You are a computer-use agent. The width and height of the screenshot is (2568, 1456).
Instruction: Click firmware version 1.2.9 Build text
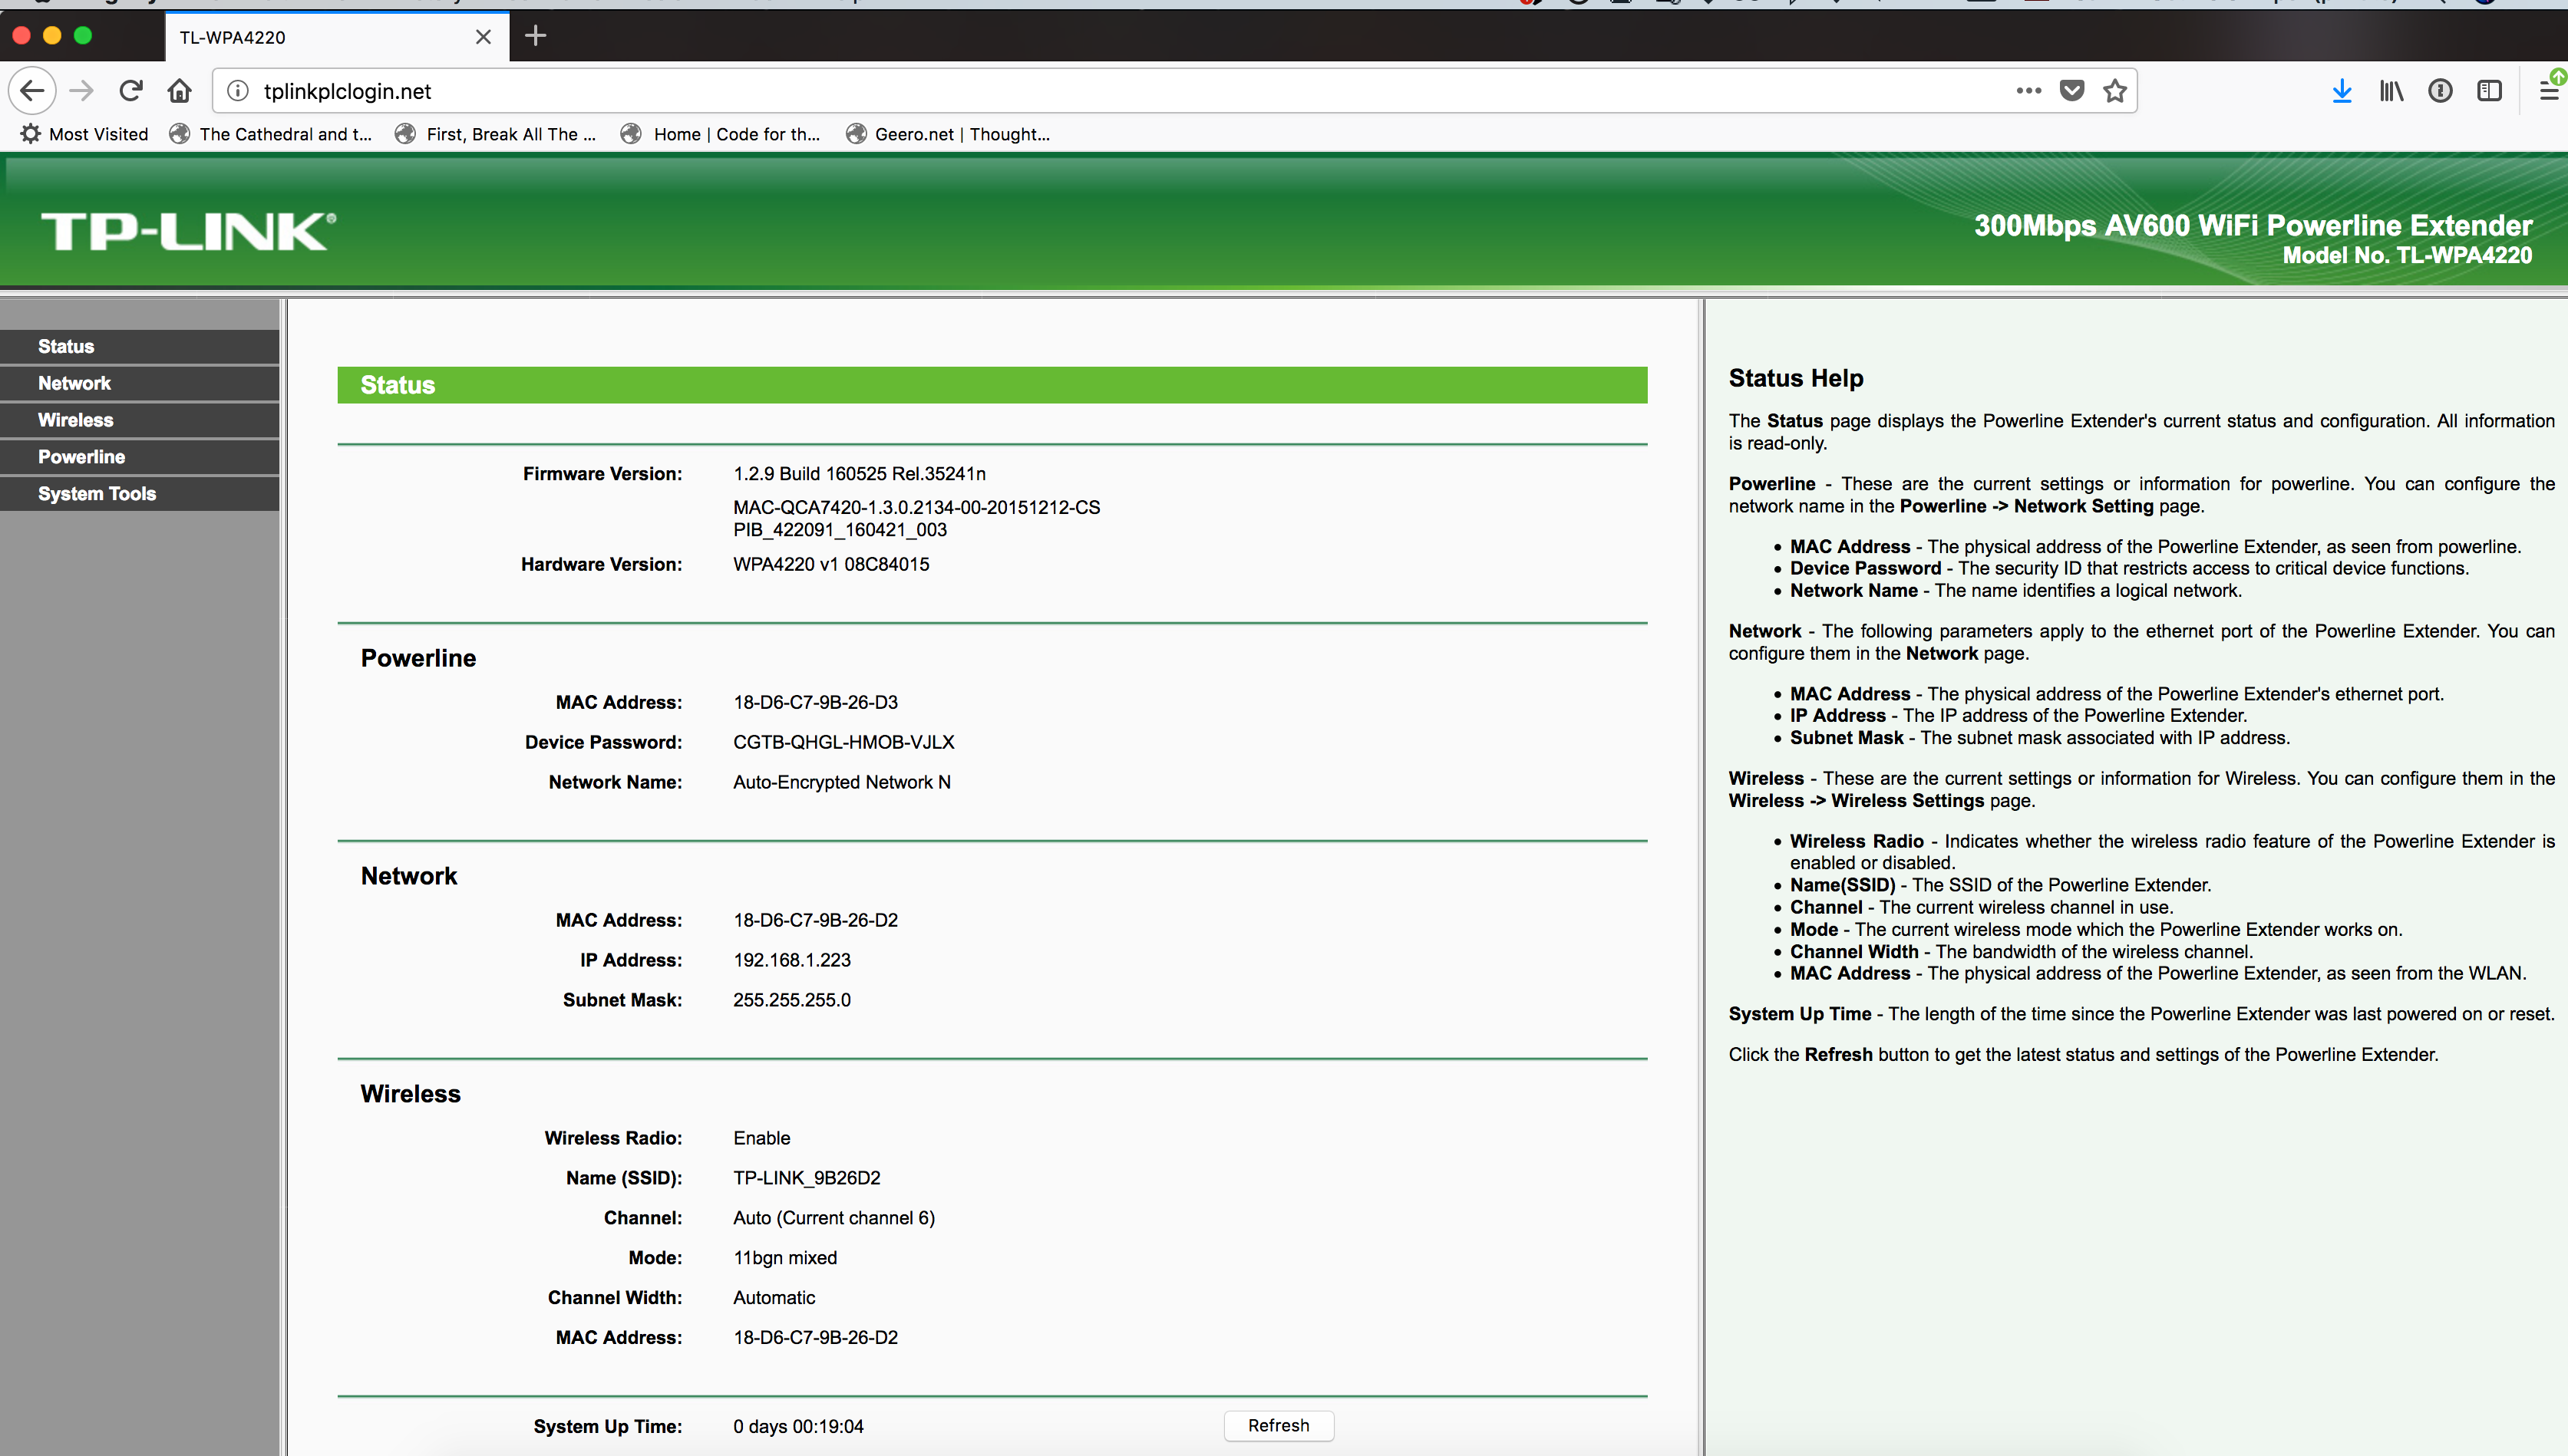point(860,474)
